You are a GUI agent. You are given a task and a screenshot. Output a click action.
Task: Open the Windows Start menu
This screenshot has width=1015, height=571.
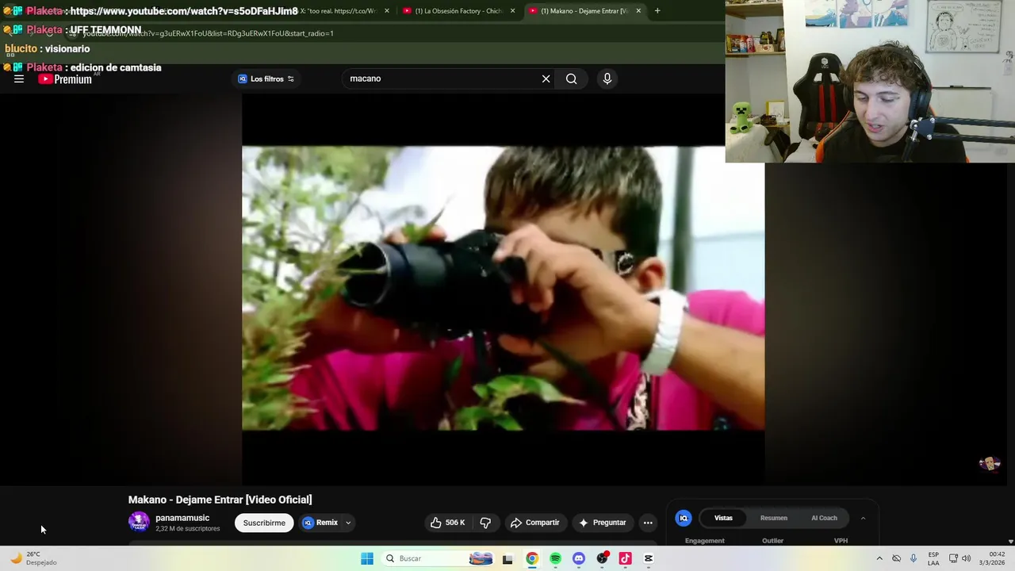coord(367,558)
